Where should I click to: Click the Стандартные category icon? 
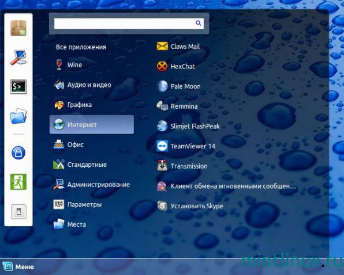pyautogui.click(x=59, y=165)
